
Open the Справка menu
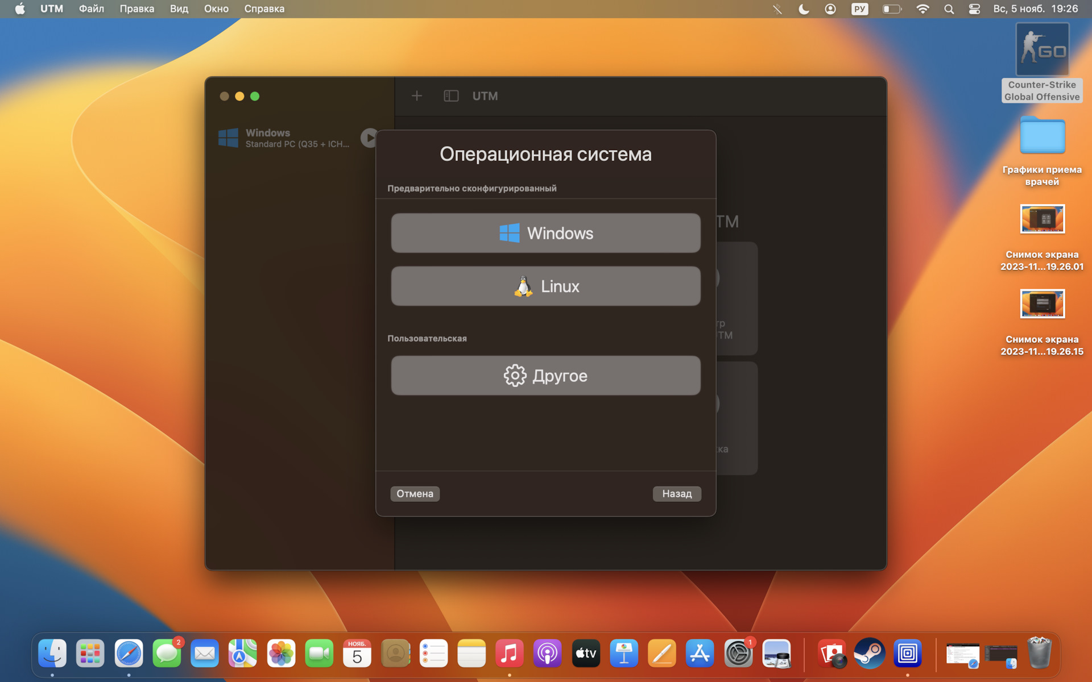[x=264, y=9]
